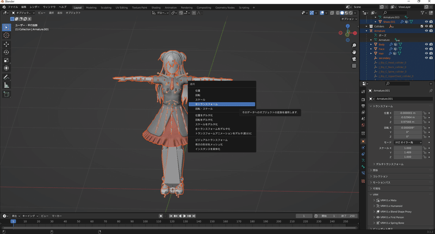The height and width of the screenshot is (234, 435).
Task: Choose ビジュアルトランスフォーム in apply menu
Action: coord(222,140)
